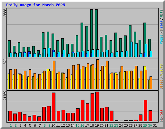Viewport: 165px width, 129px height.
Task: Click the orange 'Sites' legend label
Action: pos(161,84)
